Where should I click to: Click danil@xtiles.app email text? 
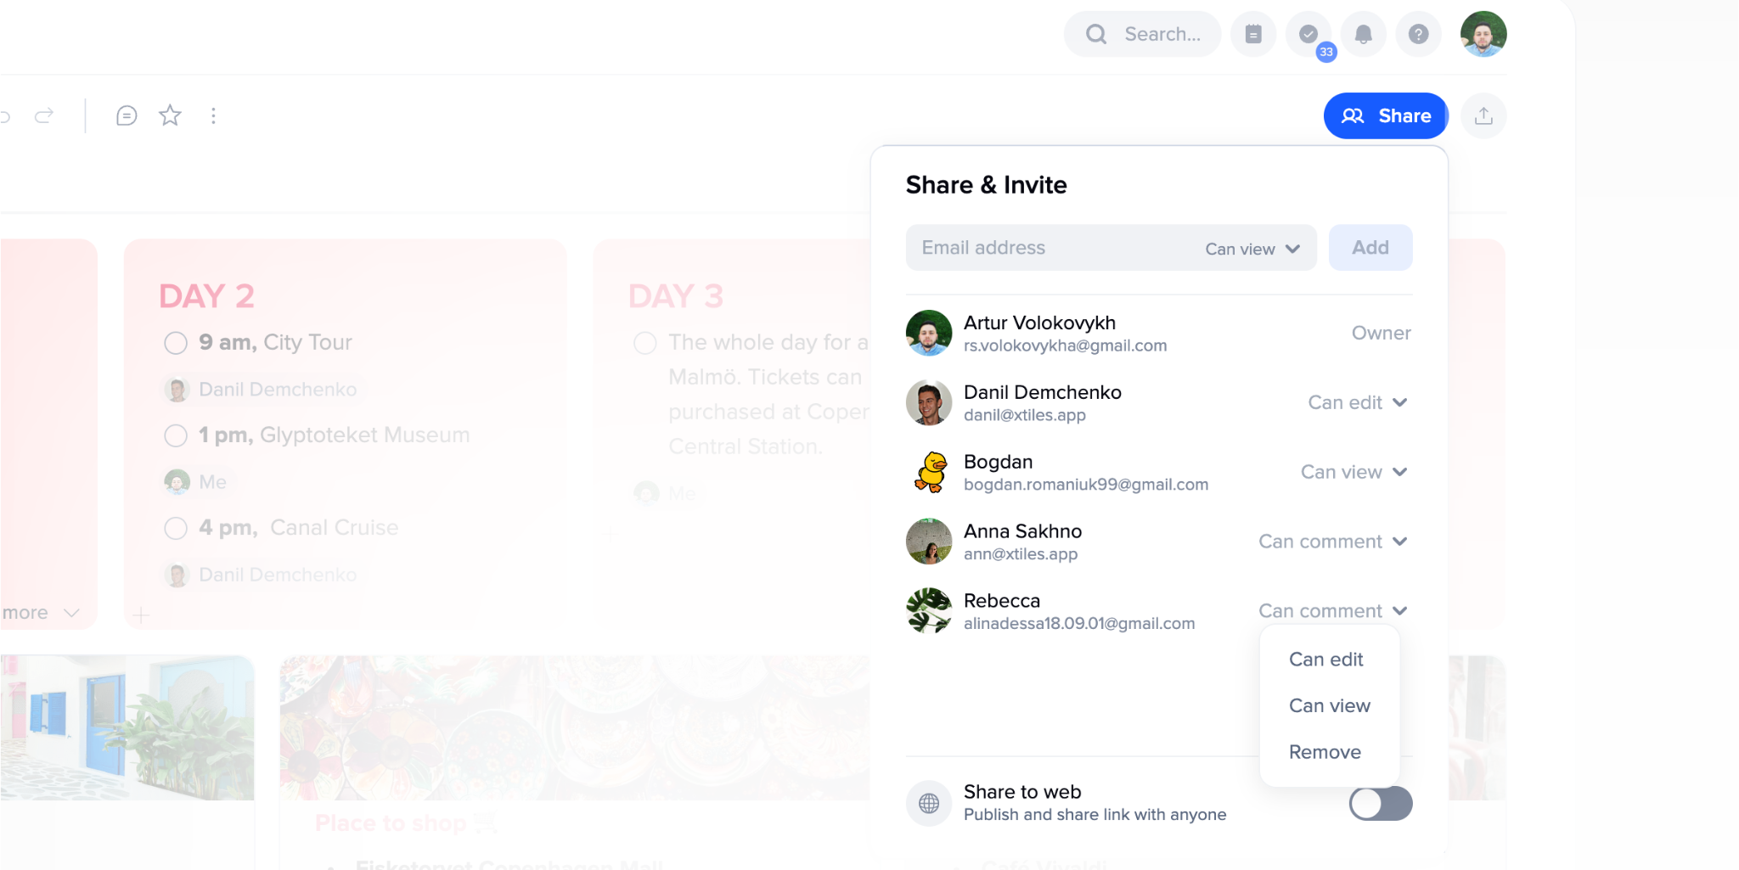[1024, 415]
